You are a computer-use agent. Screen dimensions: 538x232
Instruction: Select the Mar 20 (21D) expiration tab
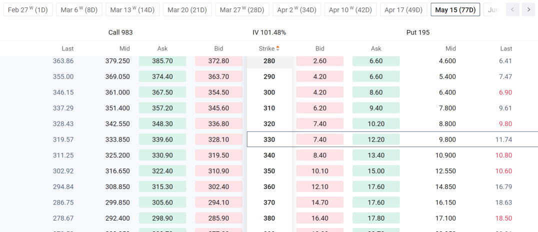(187, 9)
